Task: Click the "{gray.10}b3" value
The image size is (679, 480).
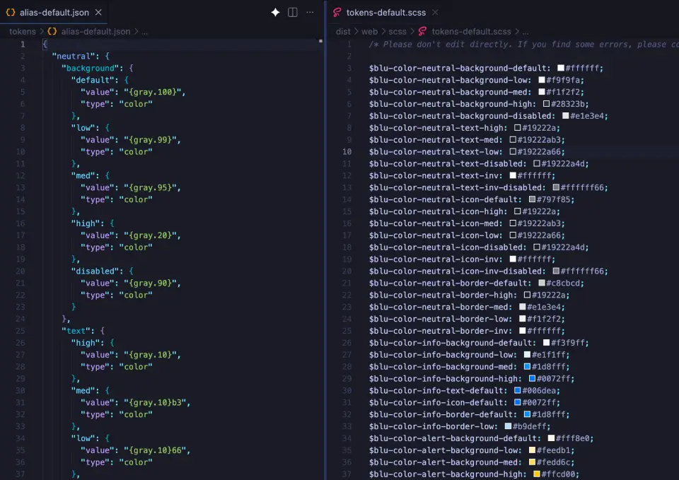Action: 155,402
